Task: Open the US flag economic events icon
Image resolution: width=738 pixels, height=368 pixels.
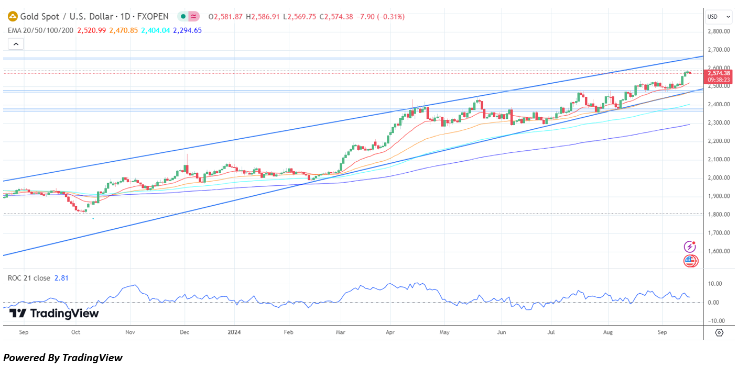Action: [x=690, y=261]
